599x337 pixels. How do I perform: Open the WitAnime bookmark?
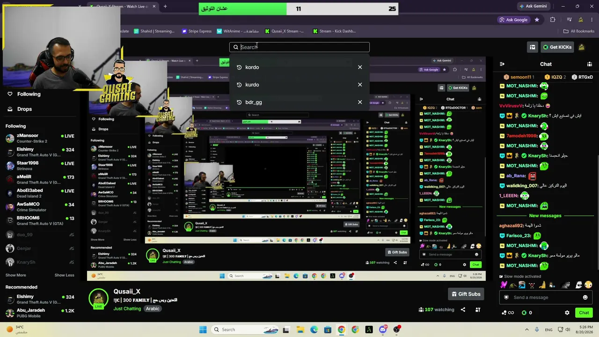pos(238,31)
